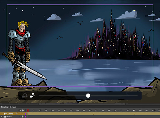Click the Prince layer purple outline swatch
160x118 pixels.
click(25, 117)
